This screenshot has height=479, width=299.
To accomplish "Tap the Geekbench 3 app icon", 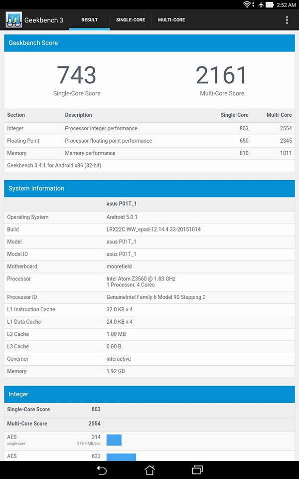I will coord(14,20).
